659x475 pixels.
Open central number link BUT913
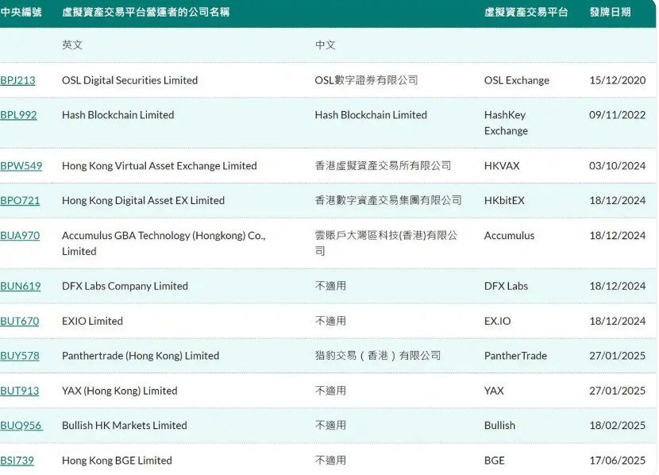tap(20, 391)
